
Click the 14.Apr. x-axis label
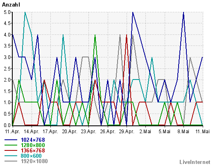coord(32,132)
